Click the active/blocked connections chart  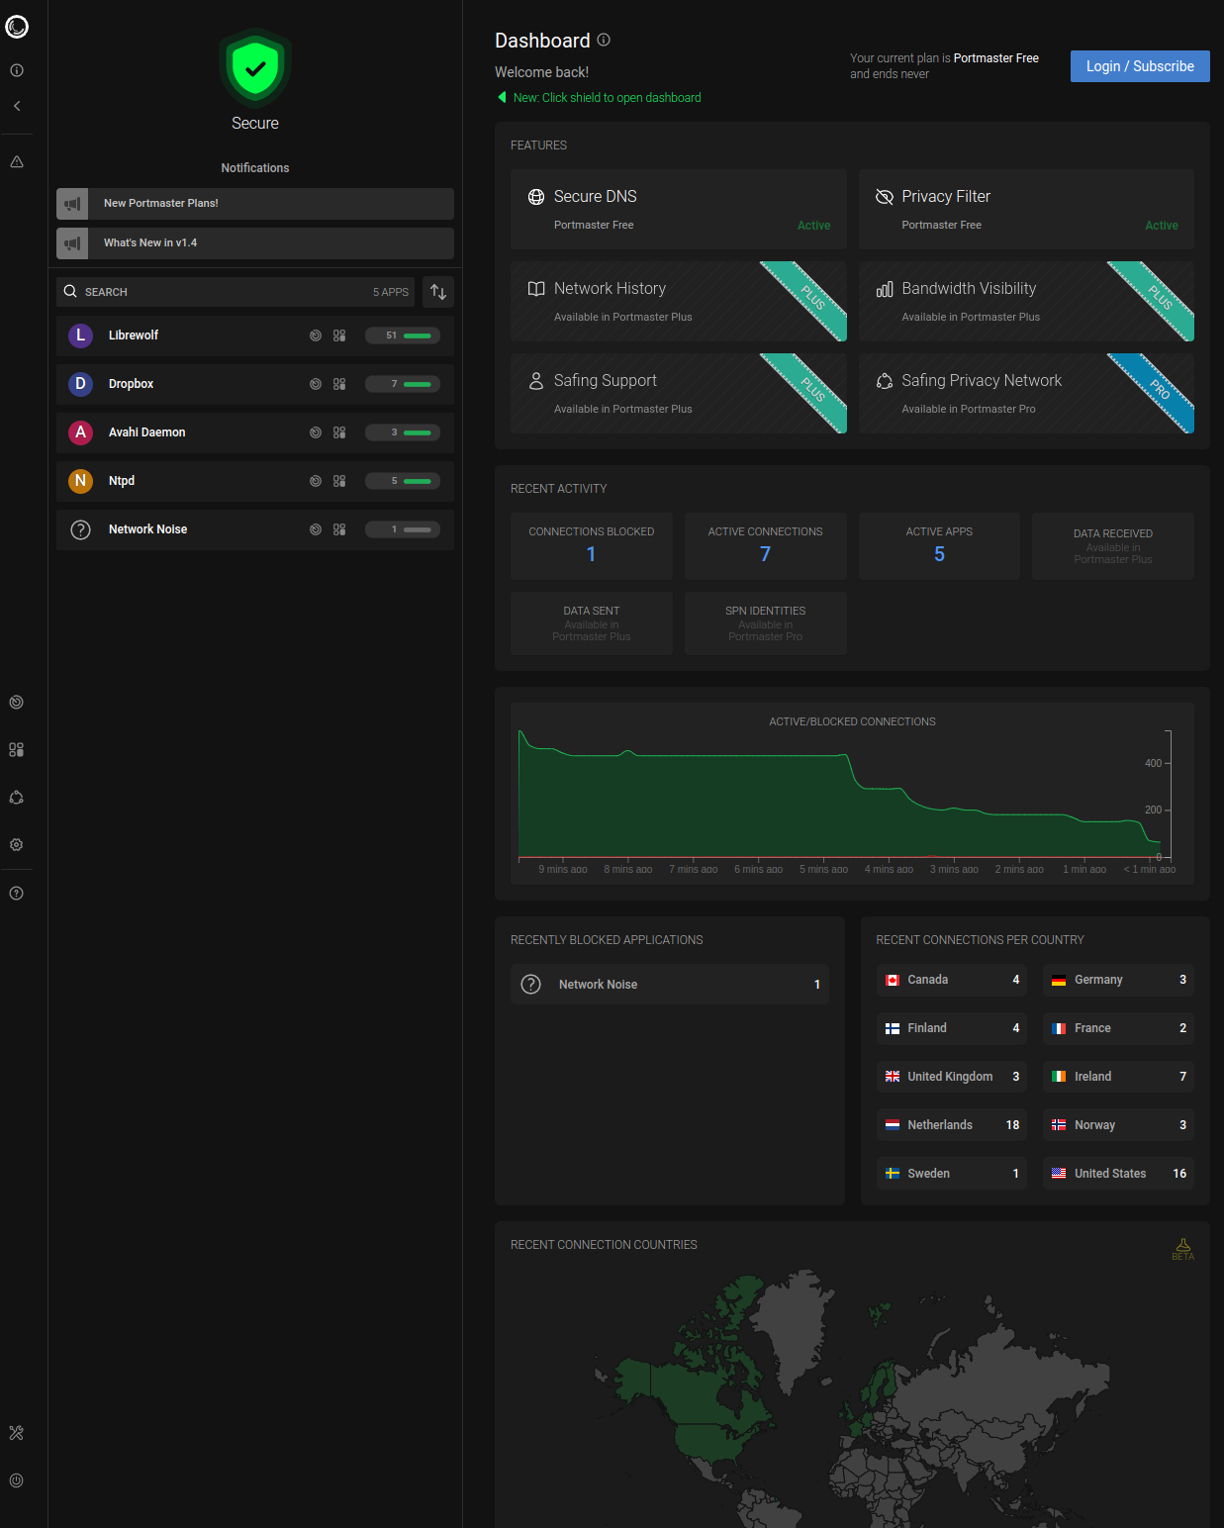(852, 794)
